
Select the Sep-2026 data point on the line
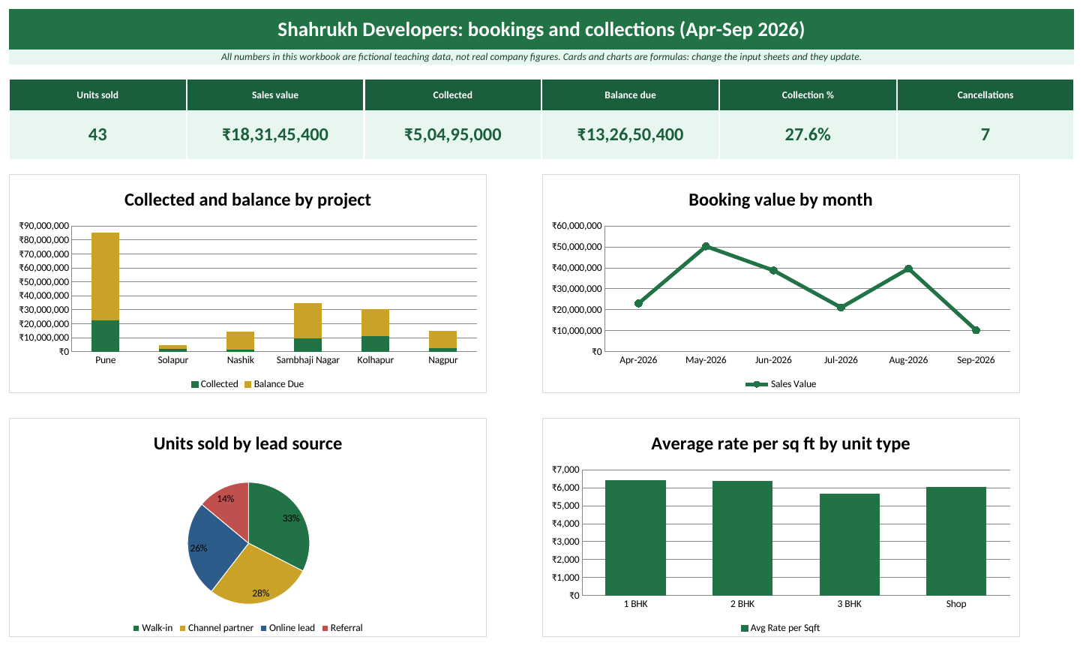pos(976,330)
